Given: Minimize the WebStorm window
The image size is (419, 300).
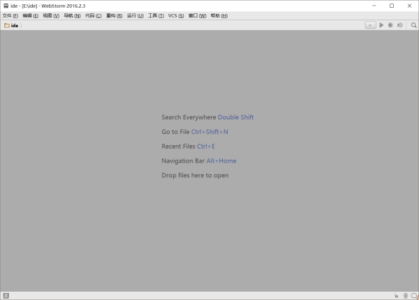Looking at the screenshot, I should [374, 6].
